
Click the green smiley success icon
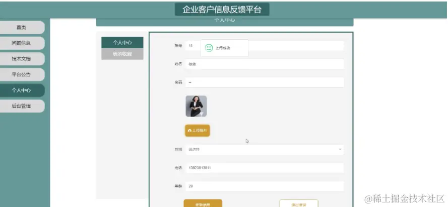tap(209, 48)
